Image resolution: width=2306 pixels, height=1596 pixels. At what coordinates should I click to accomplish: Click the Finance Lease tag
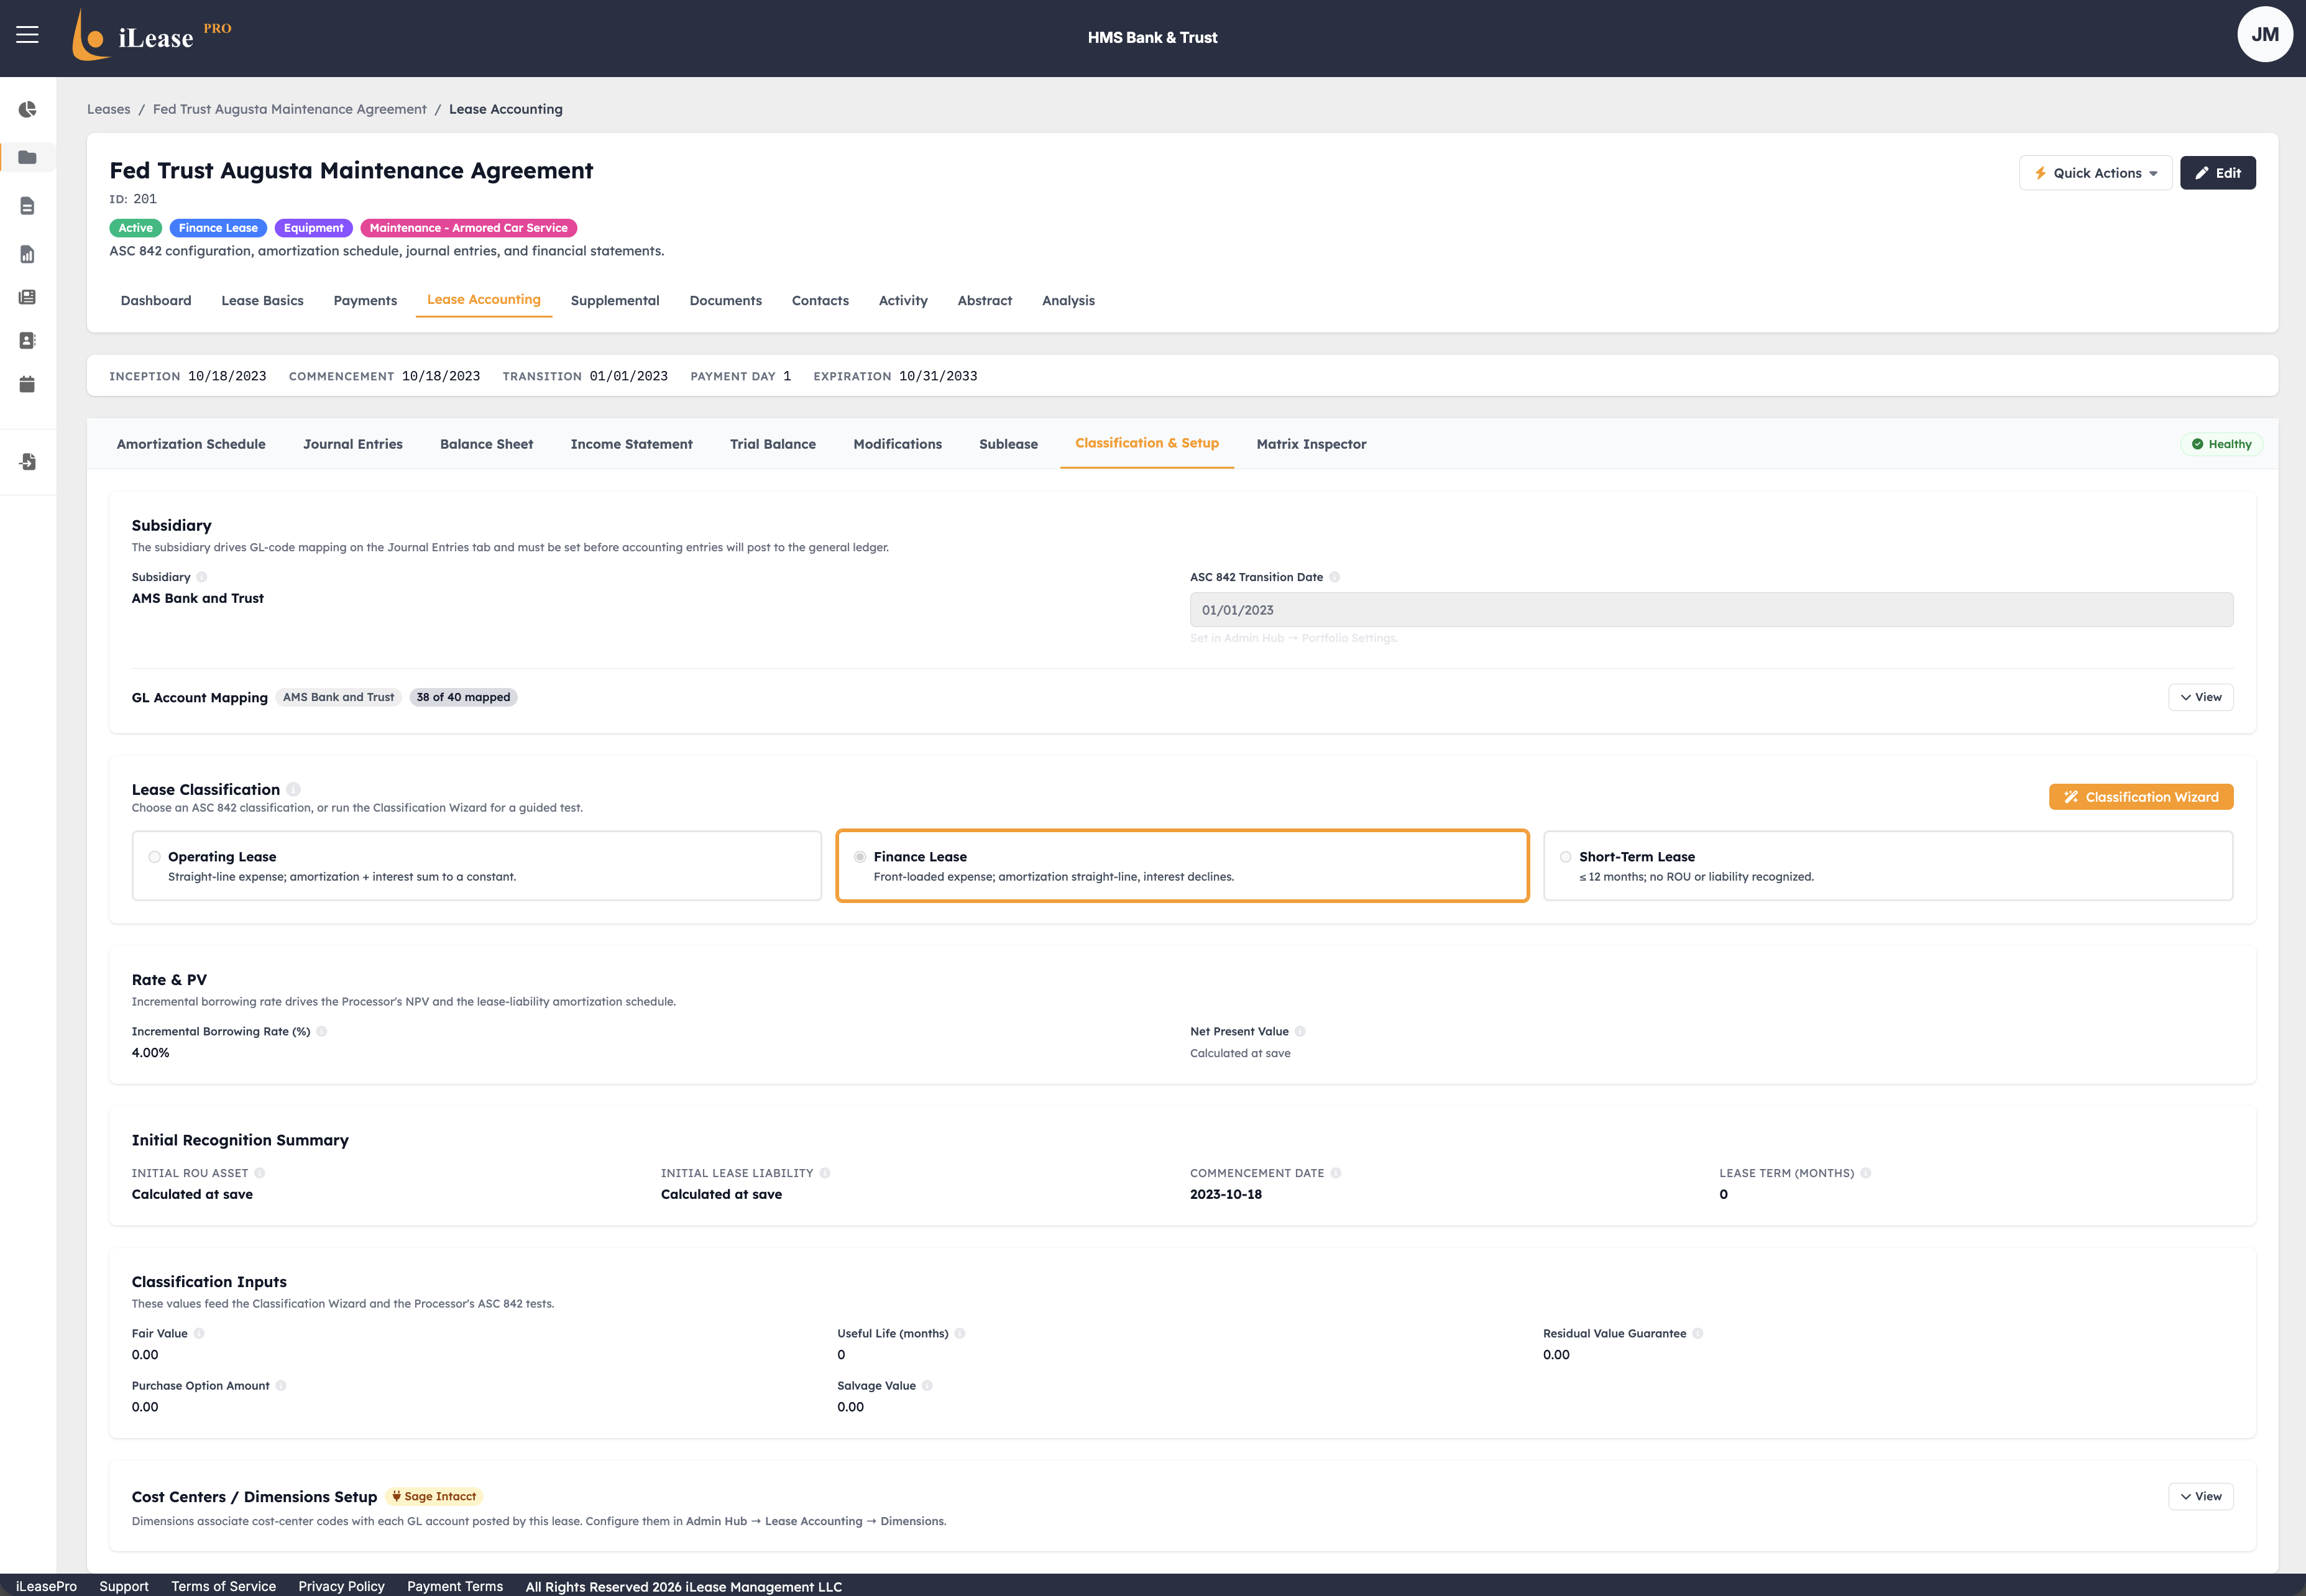tap(218, 228)
